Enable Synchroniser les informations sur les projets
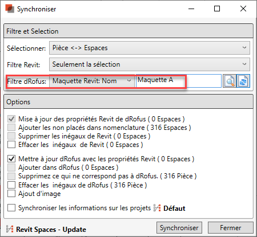 (11, 207)
